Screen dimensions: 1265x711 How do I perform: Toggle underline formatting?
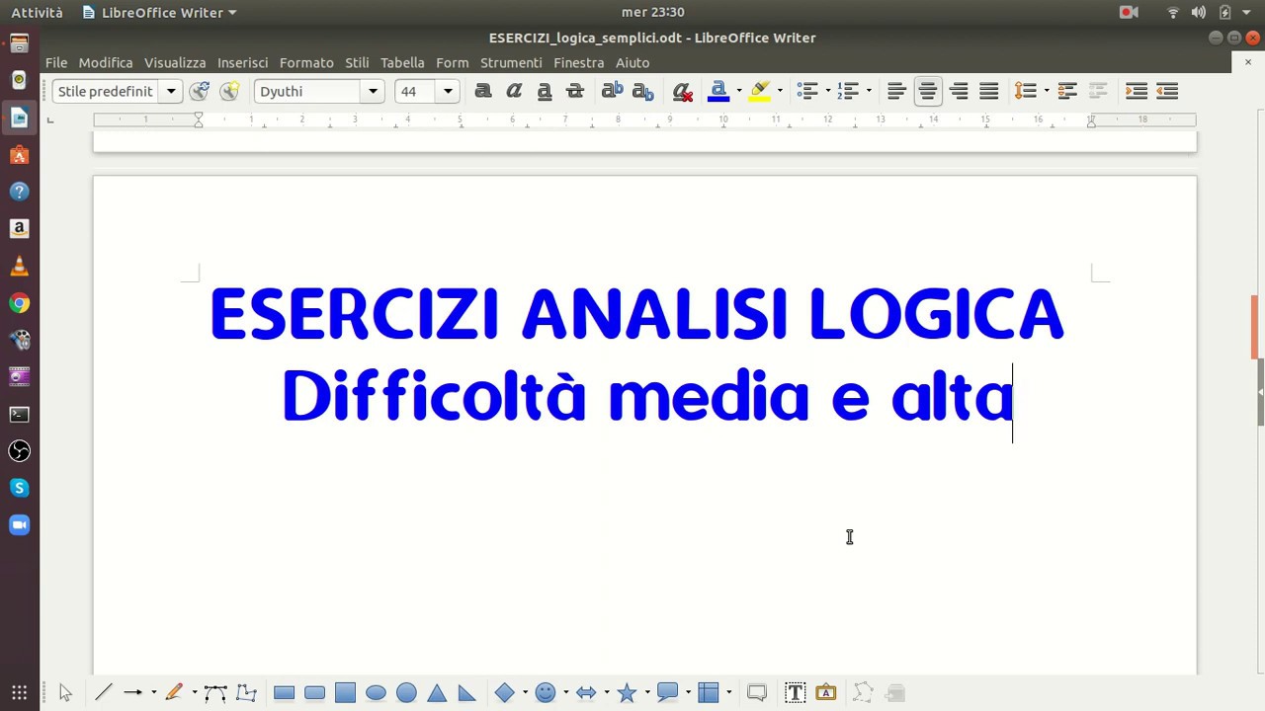pyautogui.click(x=545, y=91)
